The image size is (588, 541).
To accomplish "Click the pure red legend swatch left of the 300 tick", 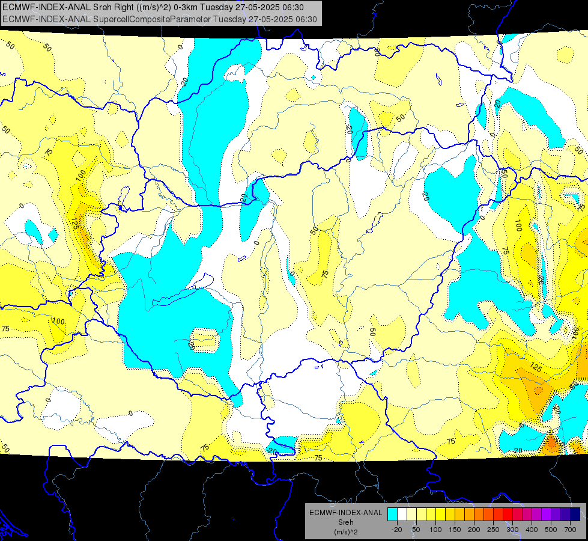I will pos(508,514).
